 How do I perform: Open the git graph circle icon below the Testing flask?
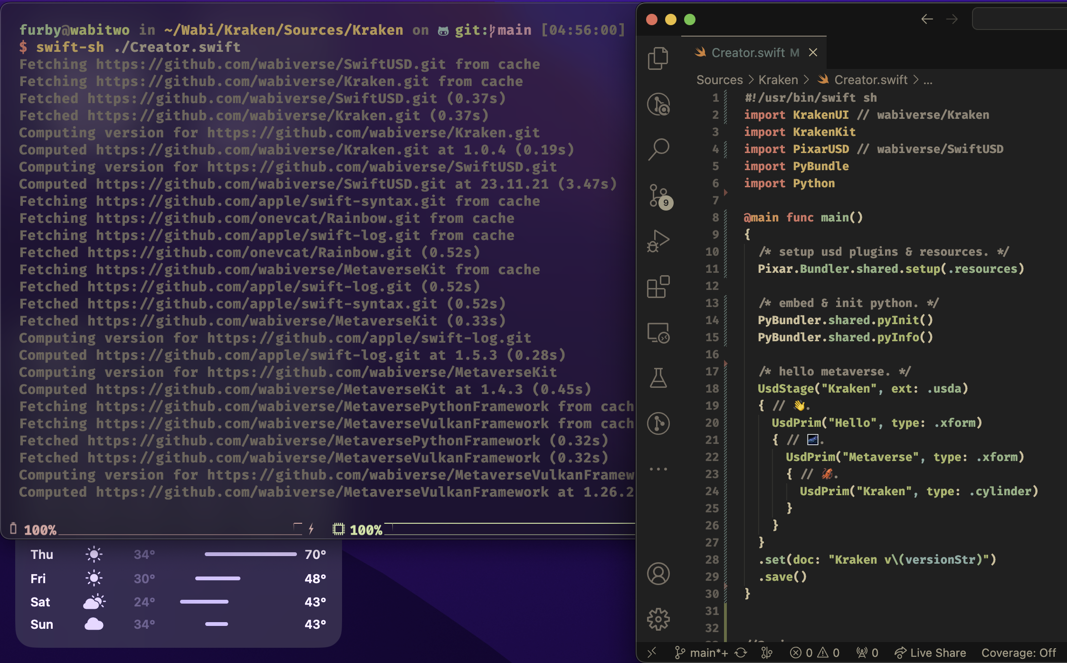tap(658, 423)
